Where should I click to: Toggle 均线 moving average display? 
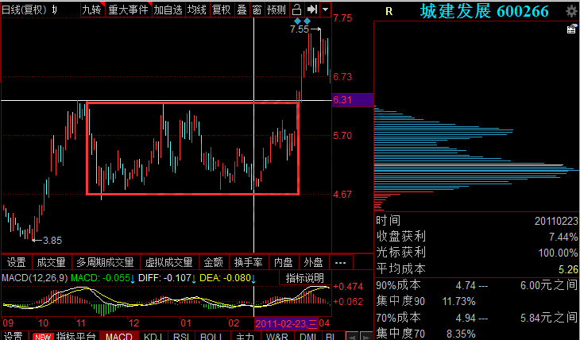(x=198, y=10)
